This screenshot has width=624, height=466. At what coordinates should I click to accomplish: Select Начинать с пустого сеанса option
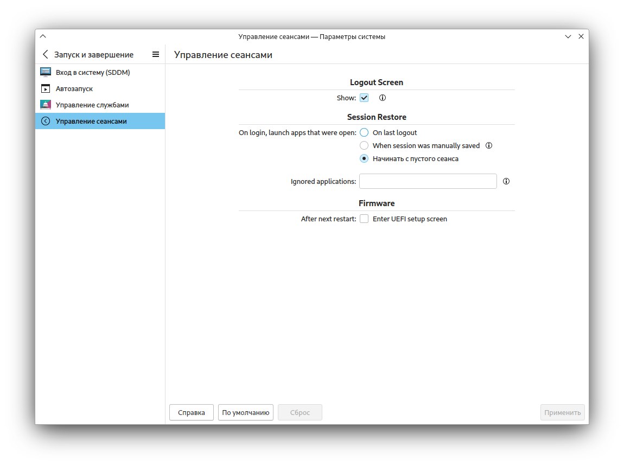364,158
